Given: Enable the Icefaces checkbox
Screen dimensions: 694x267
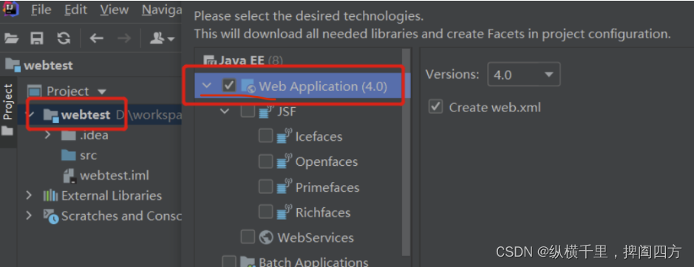Looking at the screenshot, I should coord(265,136).
